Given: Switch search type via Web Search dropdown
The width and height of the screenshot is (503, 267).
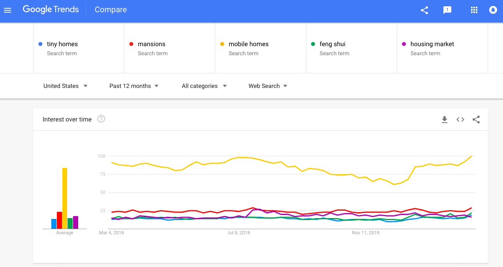Looking at the screenshot, I should 268,86.
